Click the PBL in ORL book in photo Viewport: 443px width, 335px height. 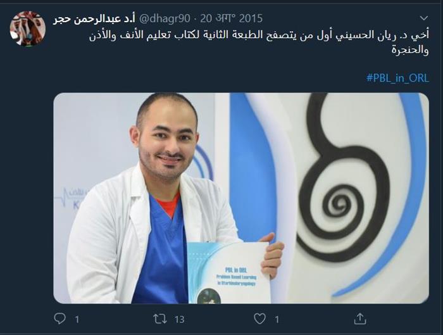[x=229, y=272]
